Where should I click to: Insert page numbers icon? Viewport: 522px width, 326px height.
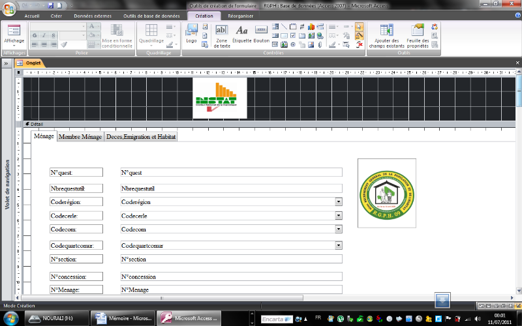pyautogui.click(x=205, y=35)
